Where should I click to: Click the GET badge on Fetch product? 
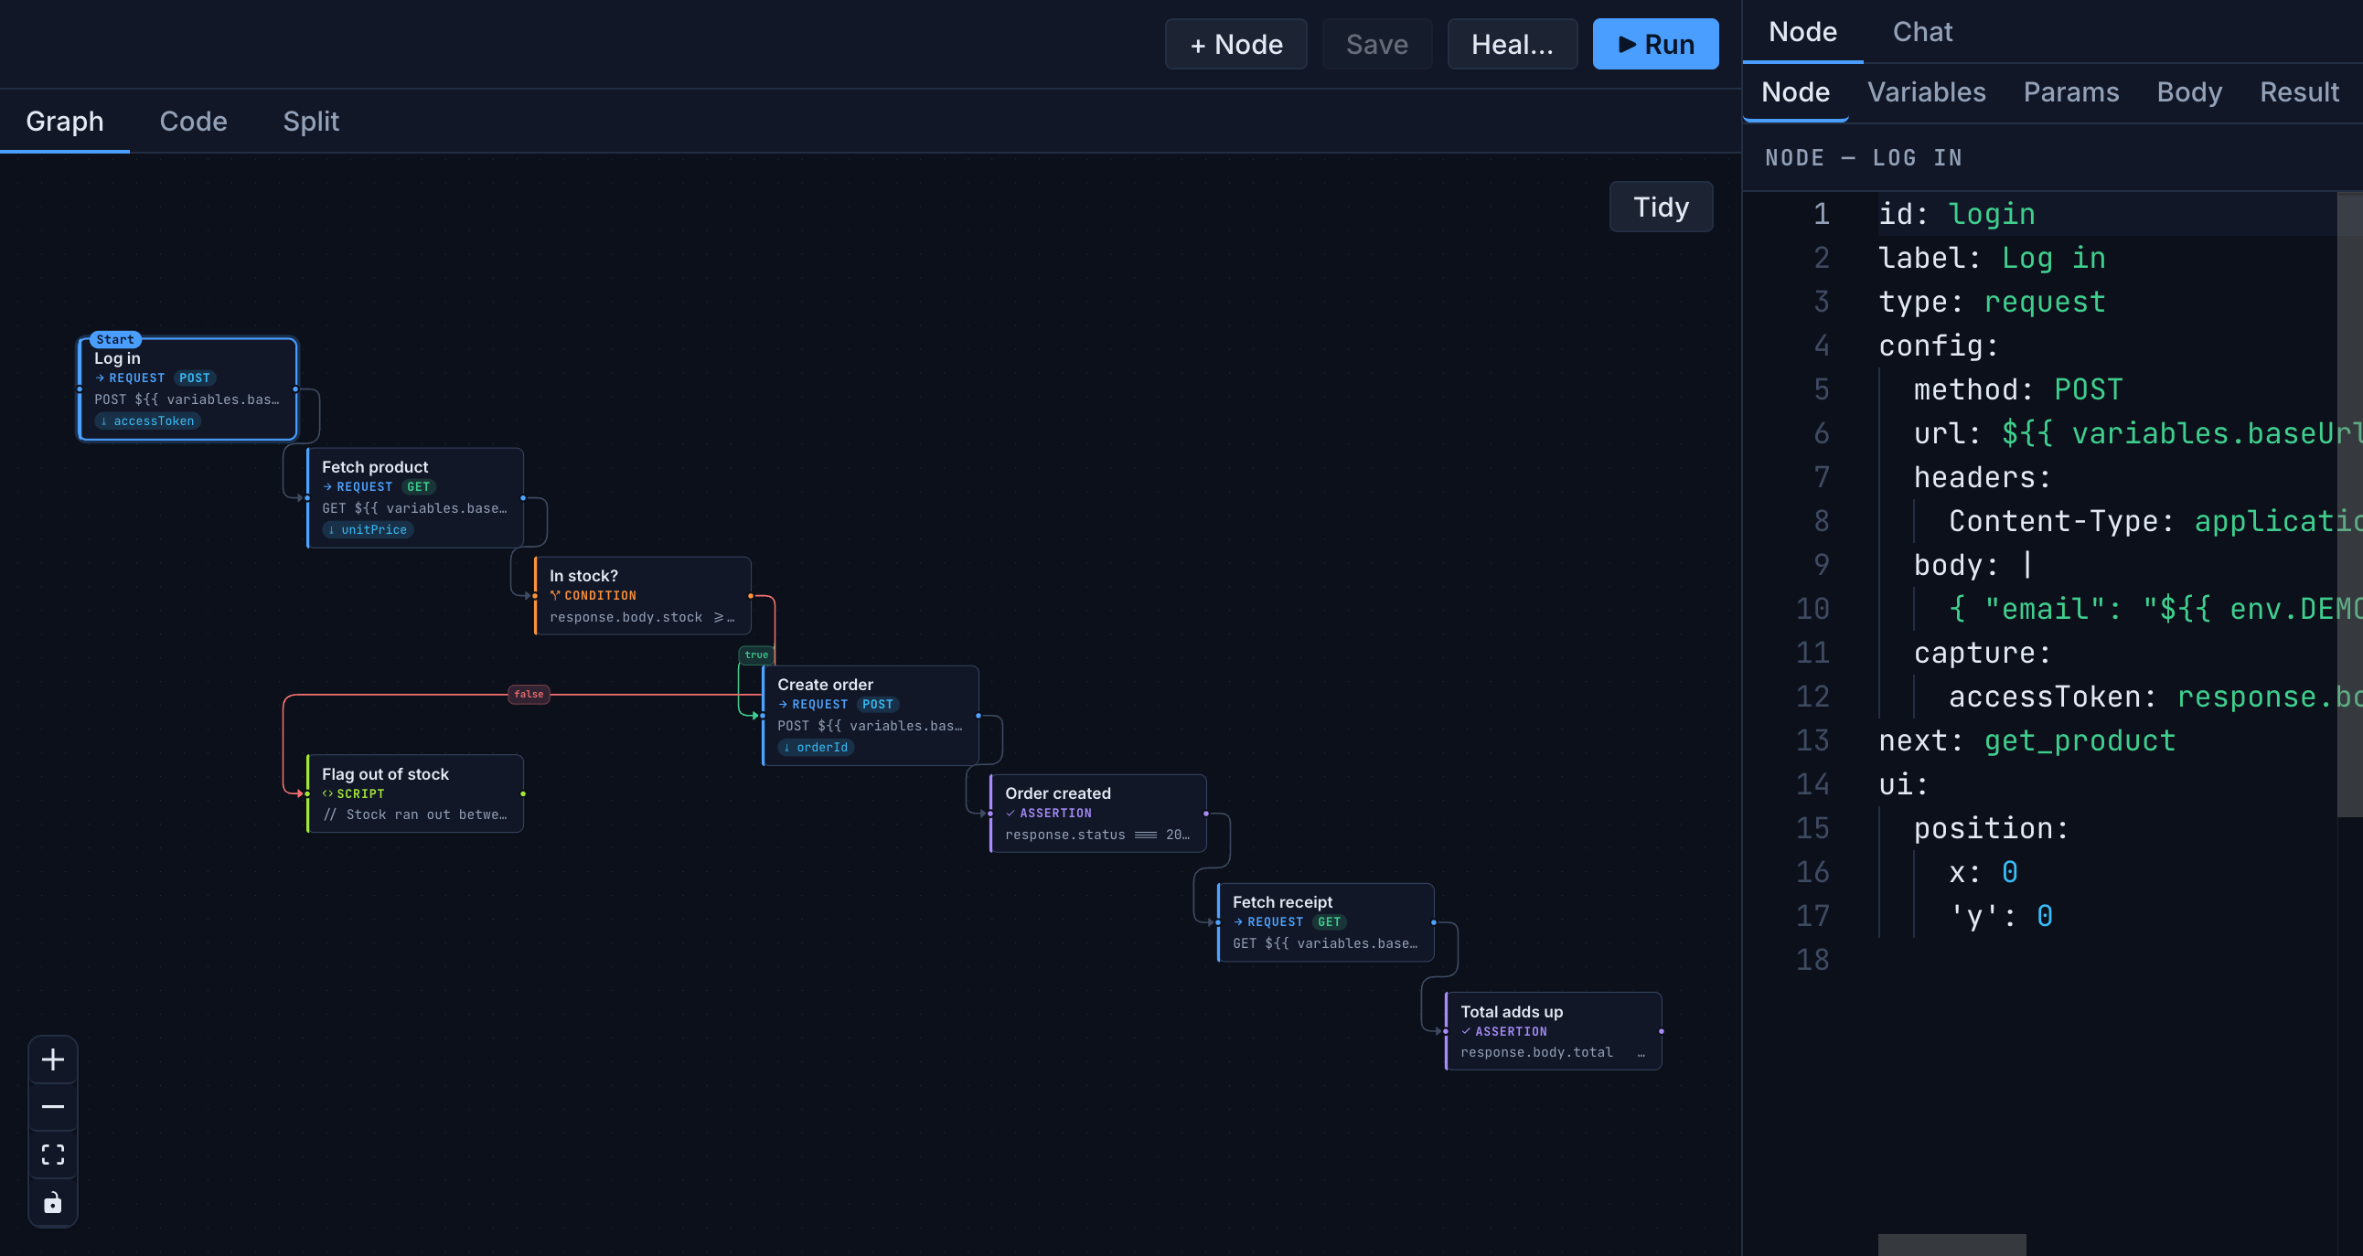click(x=418, y=487)
